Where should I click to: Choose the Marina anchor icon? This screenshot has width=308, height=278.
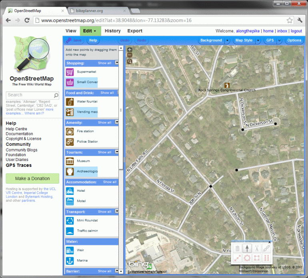(x=70, y=261)
